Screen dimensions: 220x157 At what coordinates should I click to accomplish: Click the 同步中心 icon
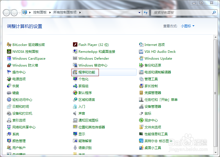pos(141,120)
